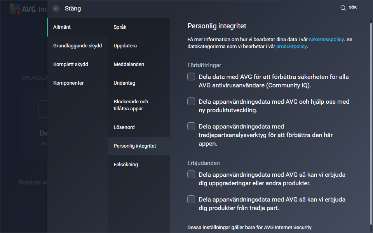Select the Personlig integritet menu entry
The image size is (373, 233).
point(139,146)
